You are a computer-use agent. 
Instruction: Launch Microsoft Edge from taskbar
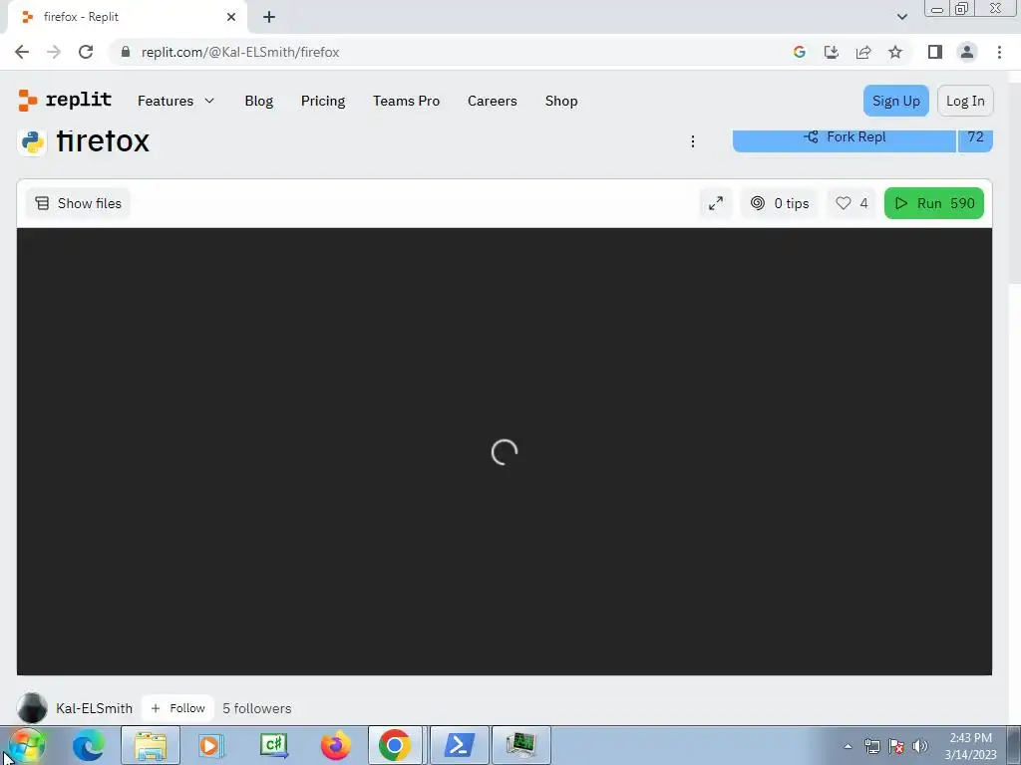tap(89, 745)
